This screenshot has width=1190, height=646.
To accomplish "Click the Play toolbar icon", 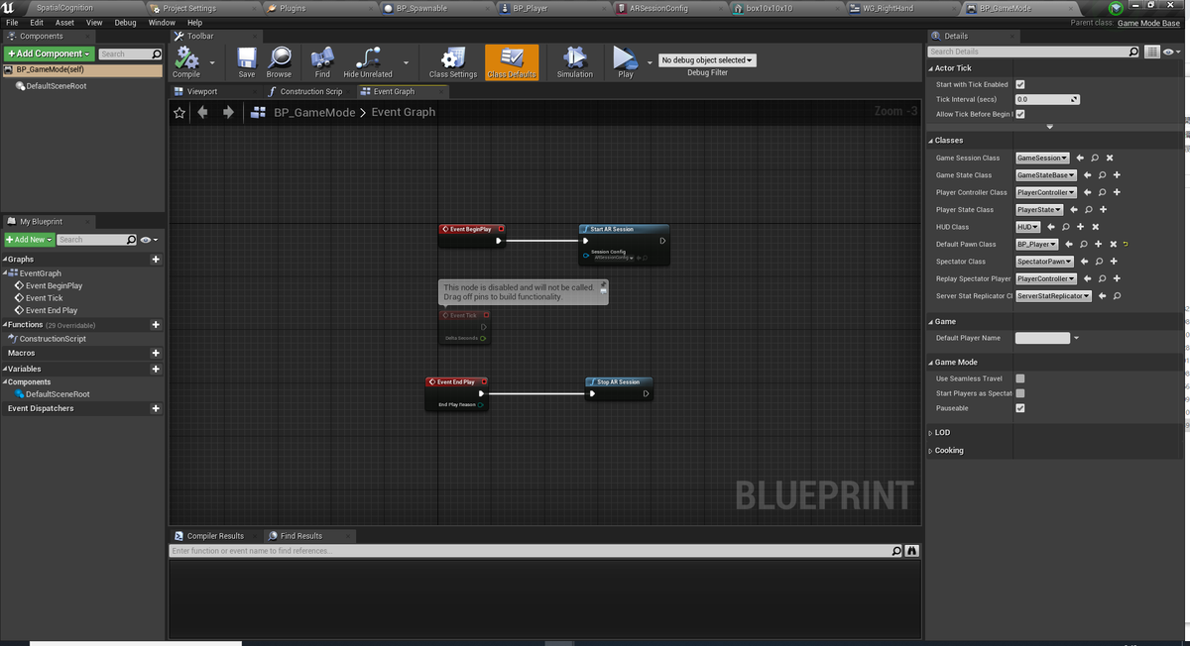I will coord(625,60).
